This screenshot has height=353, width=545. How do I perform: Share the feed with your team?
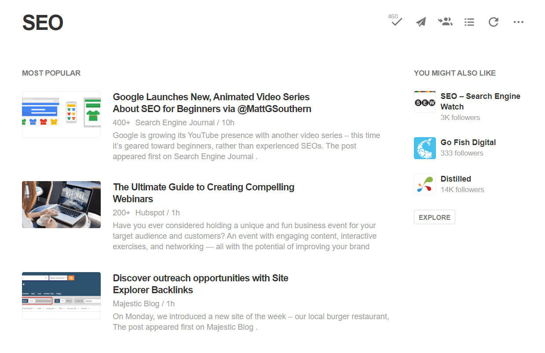445,22
